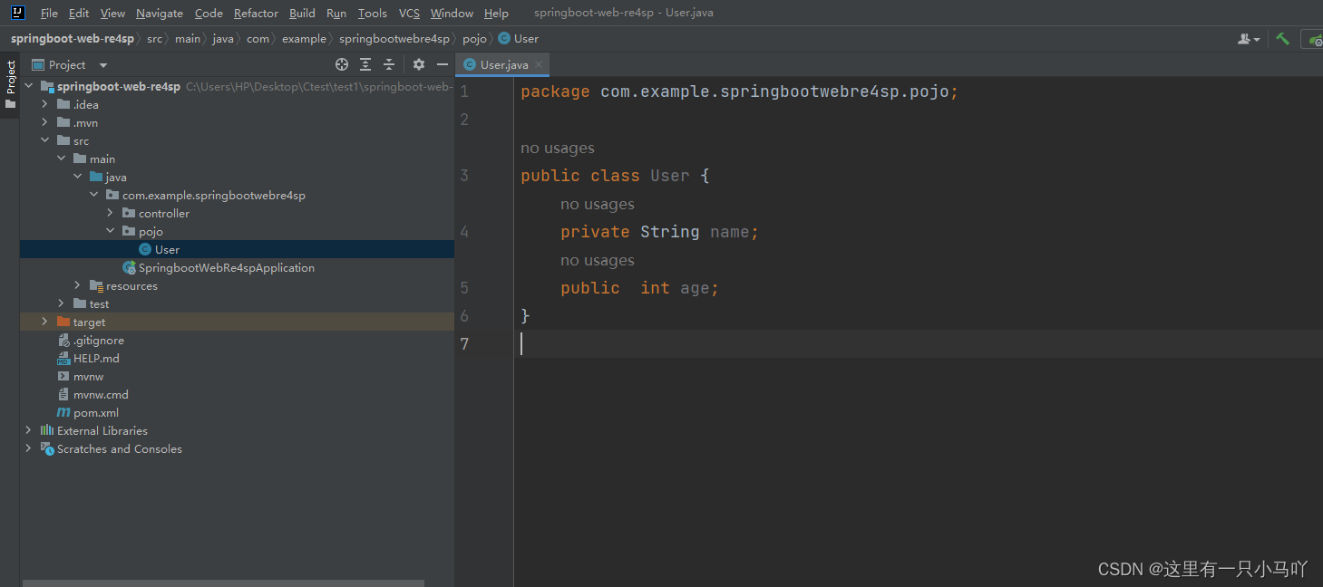Click the springbootwebre4sp breadcrumb

394,39
